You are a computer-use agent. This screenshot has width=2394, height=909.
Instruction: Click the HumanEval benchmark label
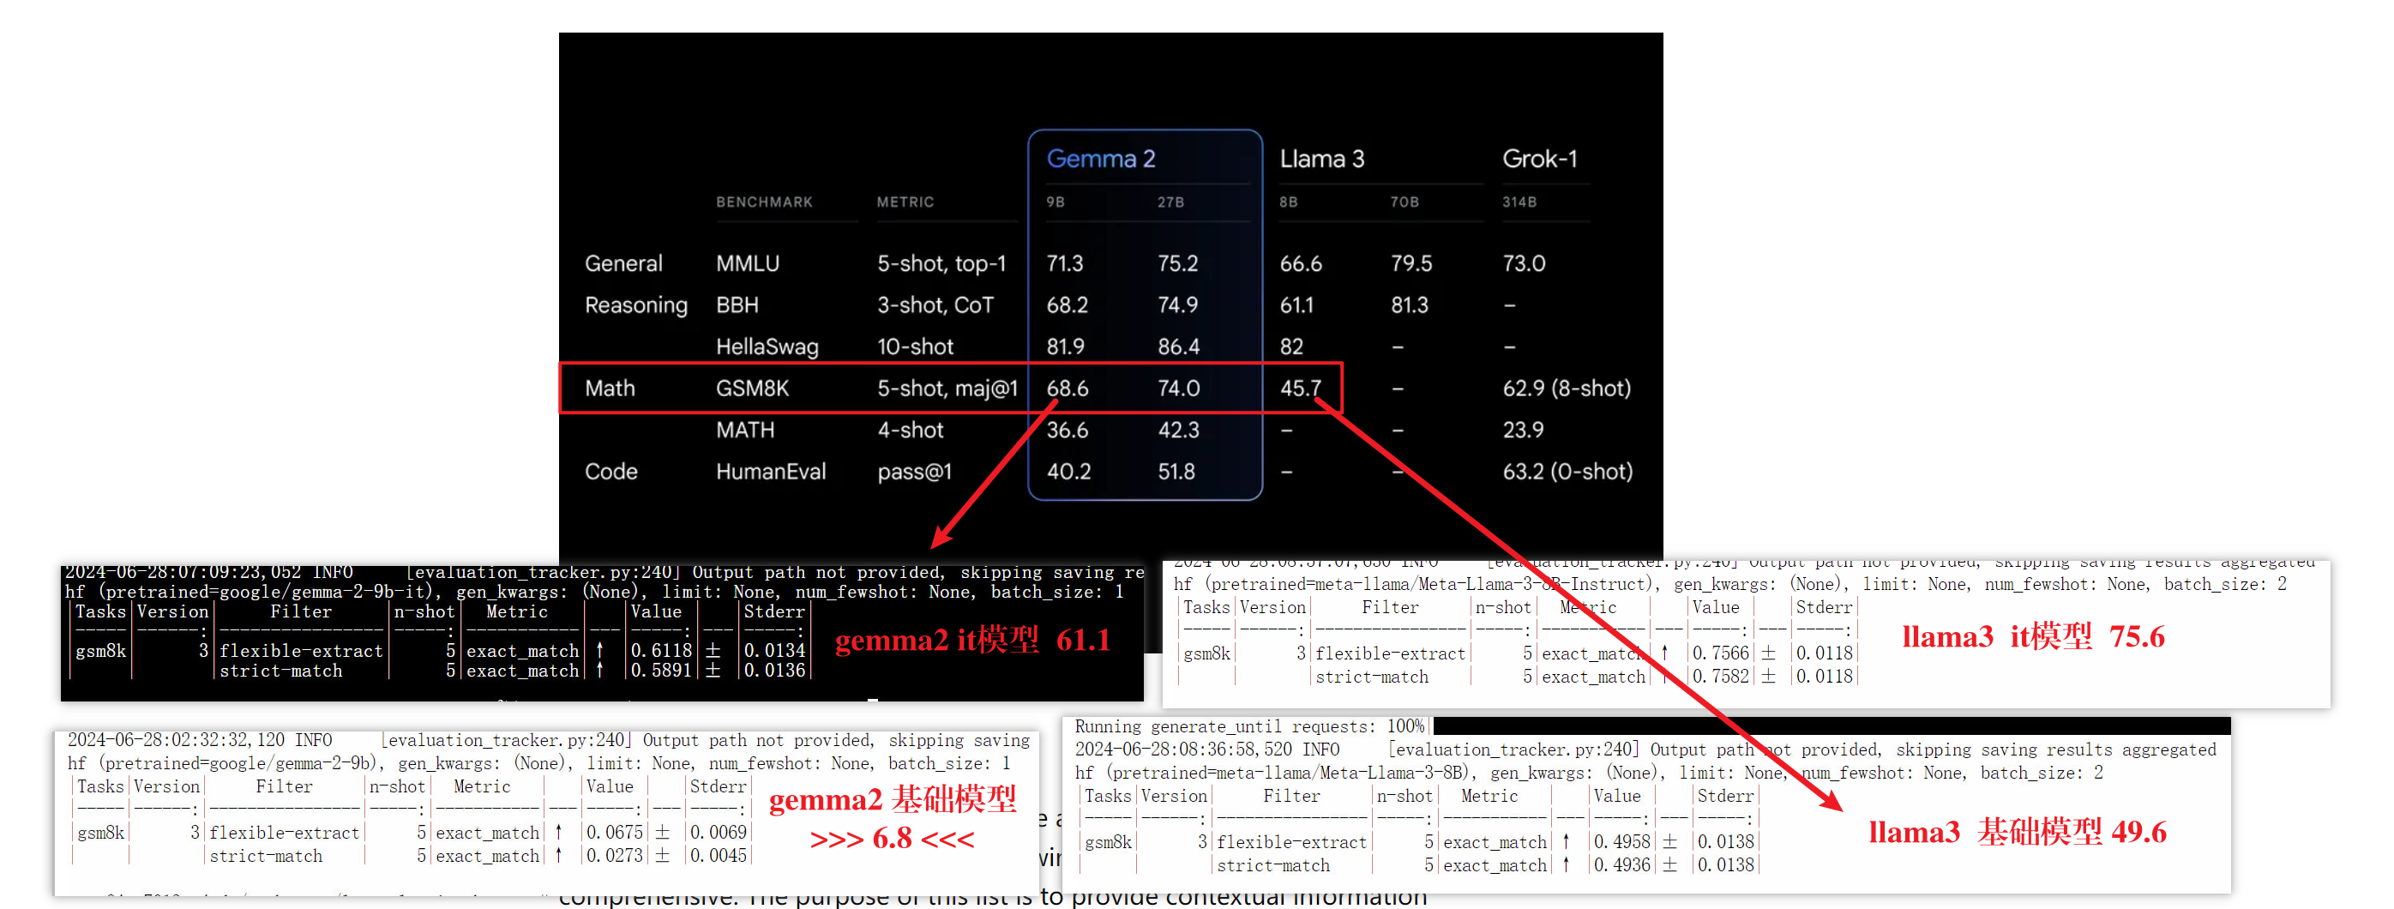click(771, 472)
